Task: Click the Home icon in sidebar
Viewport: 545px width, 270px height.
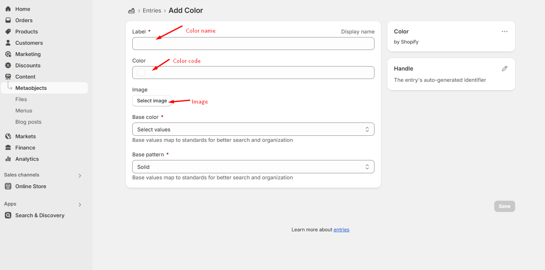Action: (8, 9)
